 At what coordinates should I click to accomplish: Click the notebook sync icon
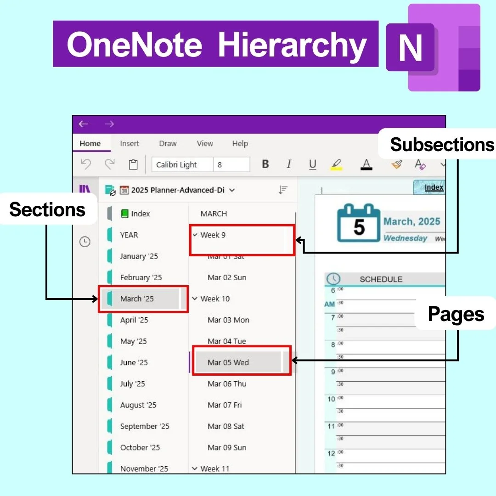[110, 191]
